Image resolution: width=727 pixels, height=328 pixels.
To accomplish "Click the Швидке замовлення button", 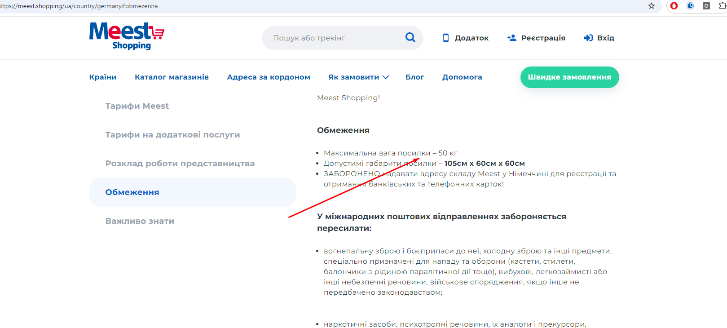I will (x=569, y=77).
